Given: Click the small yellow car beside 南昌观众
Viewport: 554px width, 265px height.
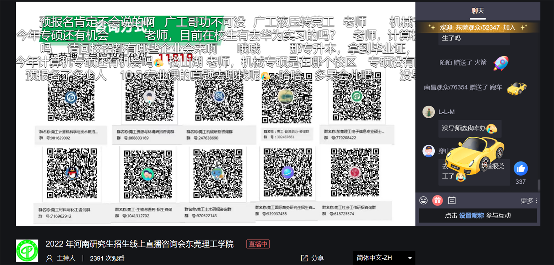Looking at the screenshot, I should point(516,88).
